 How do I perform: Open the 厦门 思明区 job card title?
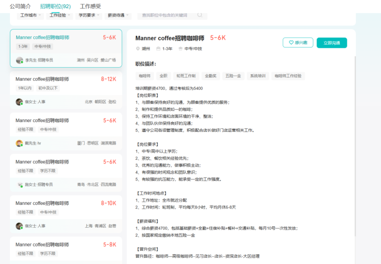click(x=42, y=120)
